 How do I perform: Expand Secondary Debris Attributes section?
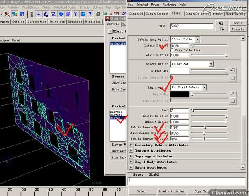pos(131,145)
